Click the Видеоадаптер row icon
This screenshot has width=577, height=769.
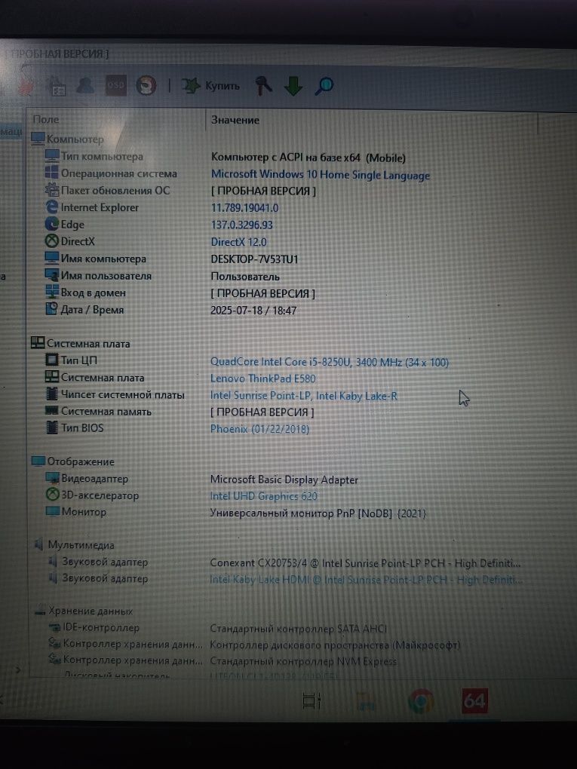(52, 478)
